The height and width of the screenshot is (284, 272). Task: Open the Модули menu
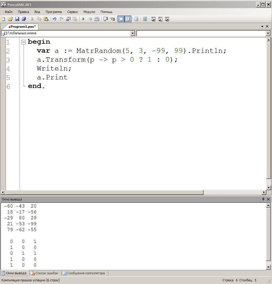[x=89, y=12]
